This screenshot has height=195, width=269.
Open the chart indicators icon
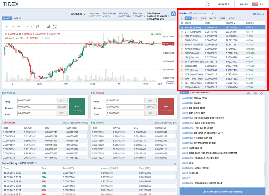click(48, 26)
